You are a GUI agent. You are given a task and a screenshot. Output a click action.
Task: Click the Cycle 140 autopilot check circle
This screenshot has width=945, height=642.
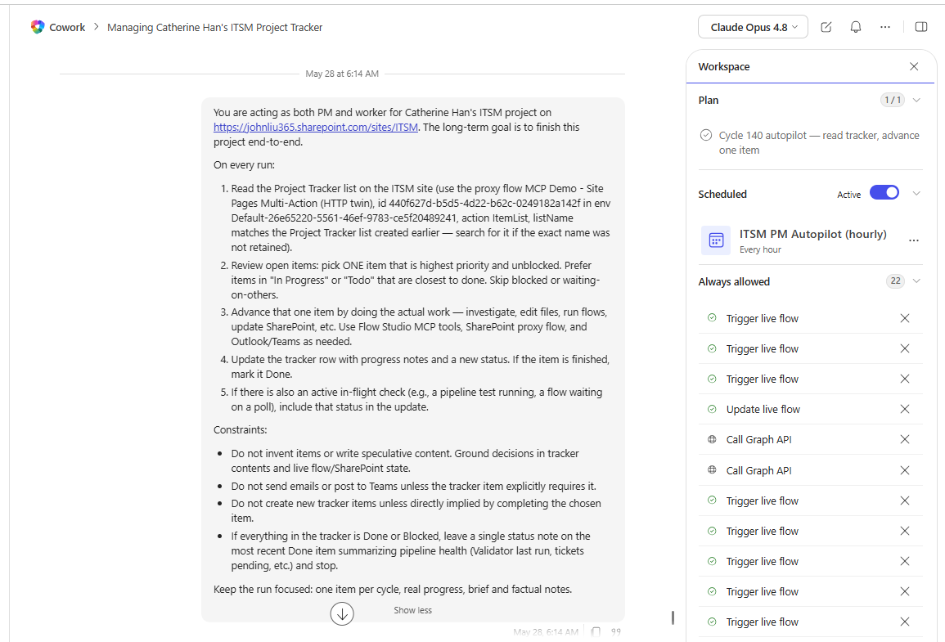click(x=706, y=135)
